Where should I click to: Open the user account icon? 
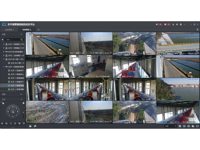173,24
